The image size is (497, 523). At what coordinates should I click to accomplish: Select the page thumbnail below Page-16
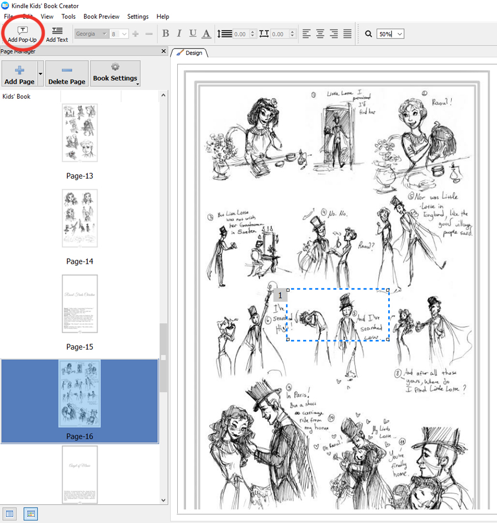point(80,474)
